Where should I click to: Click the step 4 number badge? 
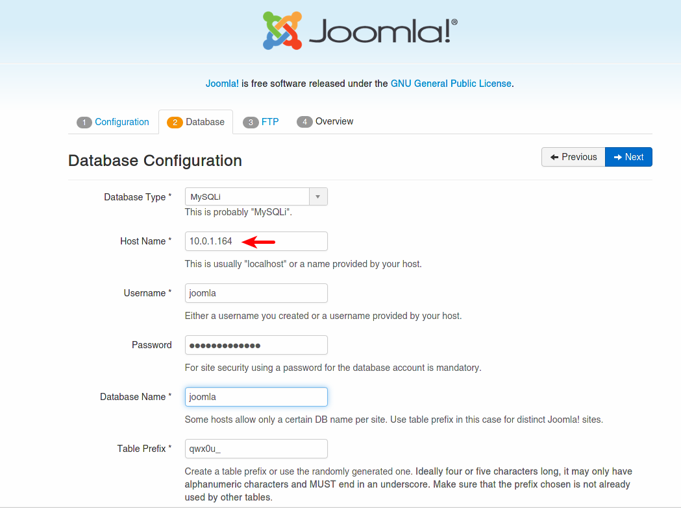tap(304, 122)
